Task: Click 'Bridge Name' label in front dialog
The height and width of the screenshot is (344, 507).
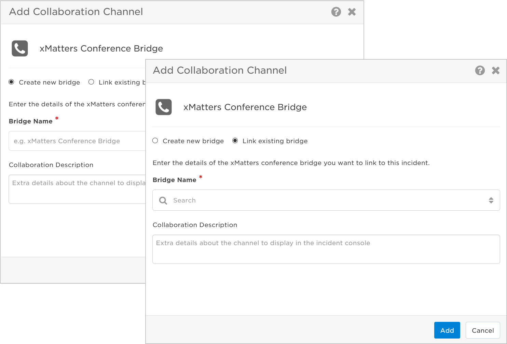Action: 175,180
